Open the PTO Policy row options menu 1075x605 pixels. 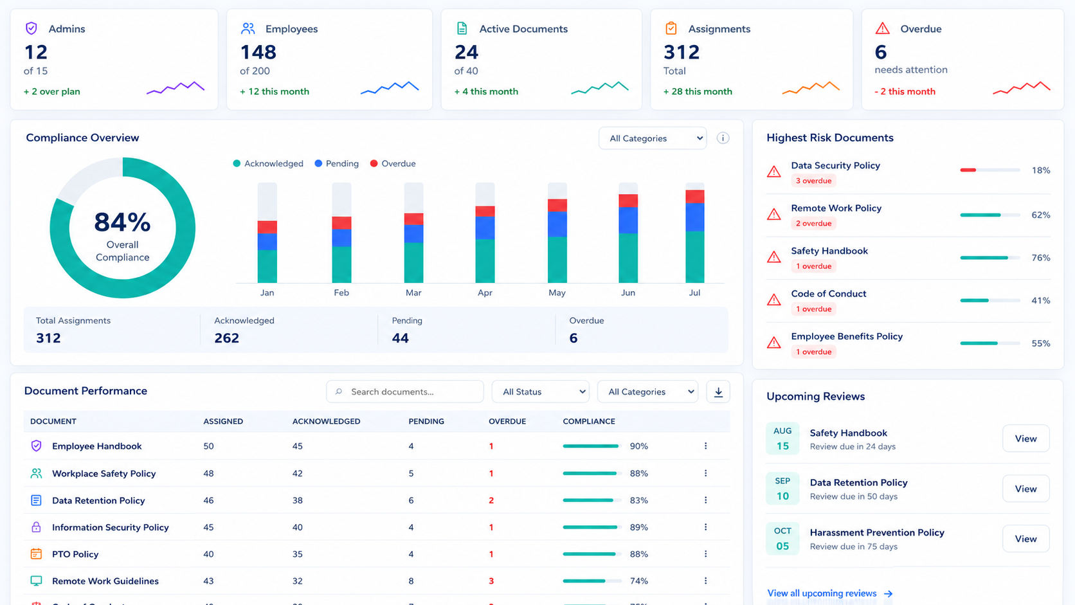705,554
